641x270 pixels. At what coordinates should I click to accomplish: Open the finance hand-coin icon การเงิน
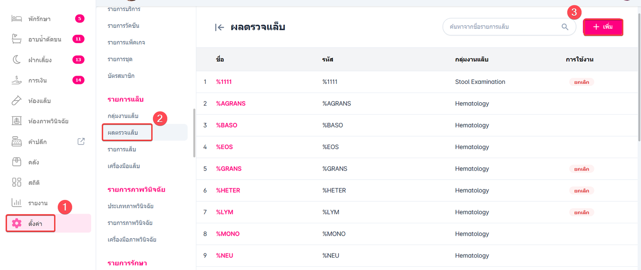(16, 80)
